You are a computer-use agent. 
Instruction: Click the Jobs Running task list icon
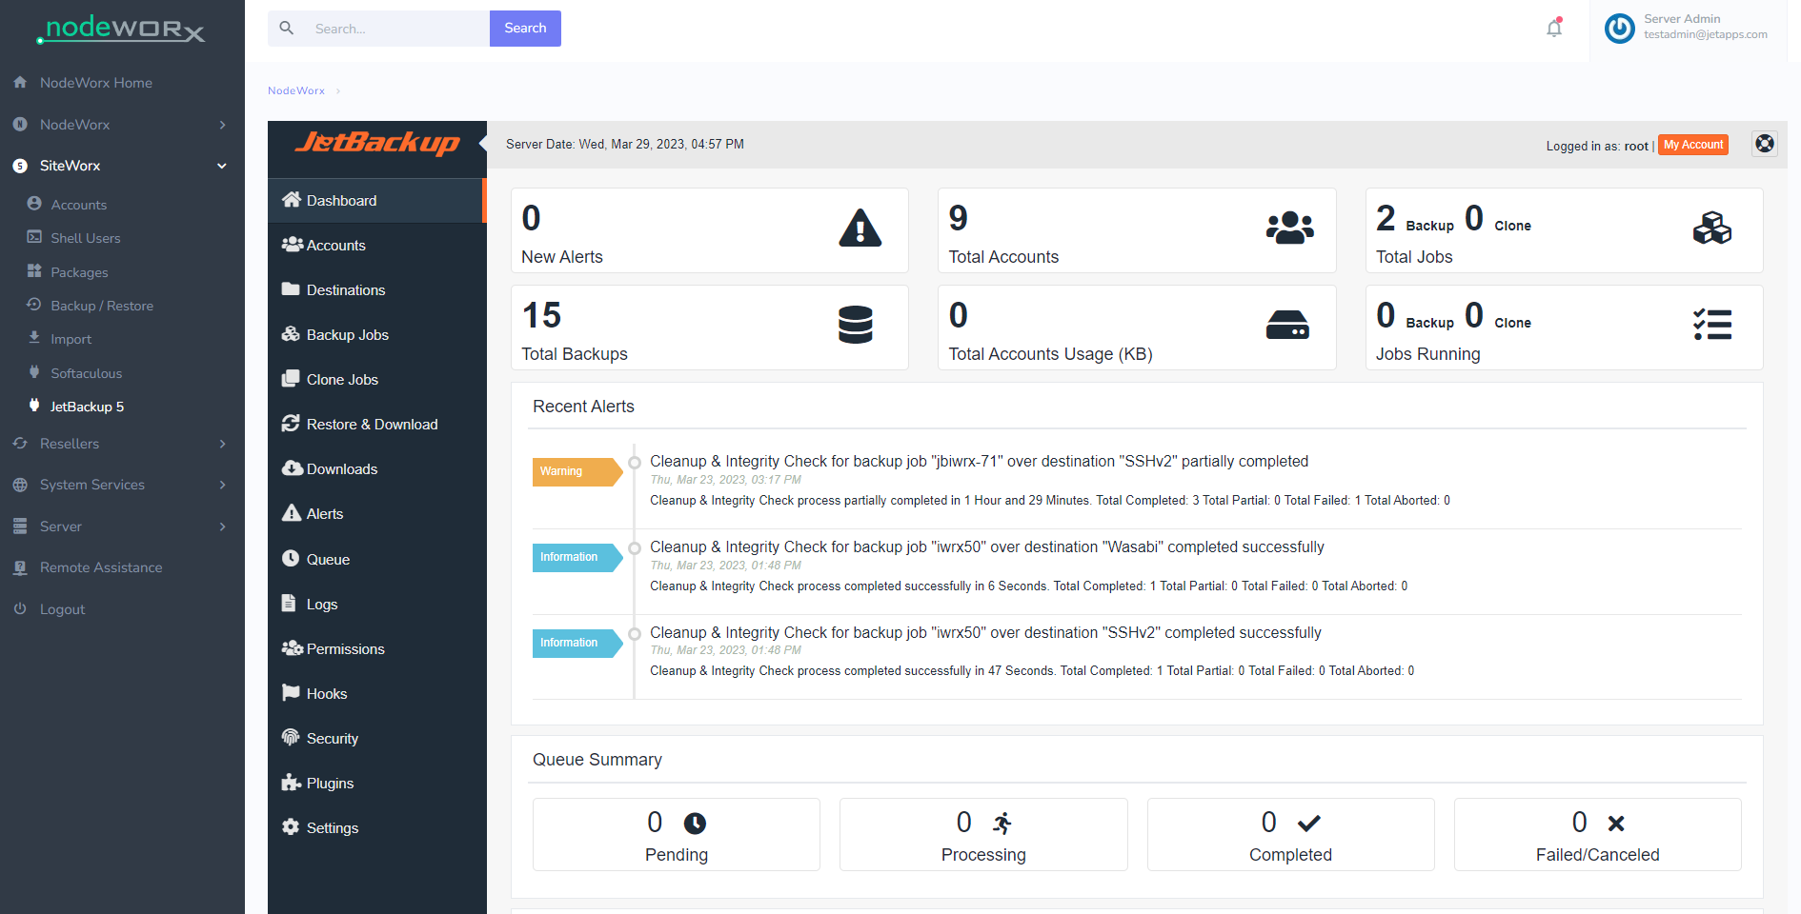tap(1712, 325)
